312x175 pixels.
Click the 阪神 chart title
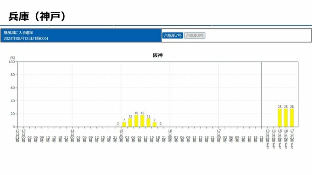(x=157, y=55)
